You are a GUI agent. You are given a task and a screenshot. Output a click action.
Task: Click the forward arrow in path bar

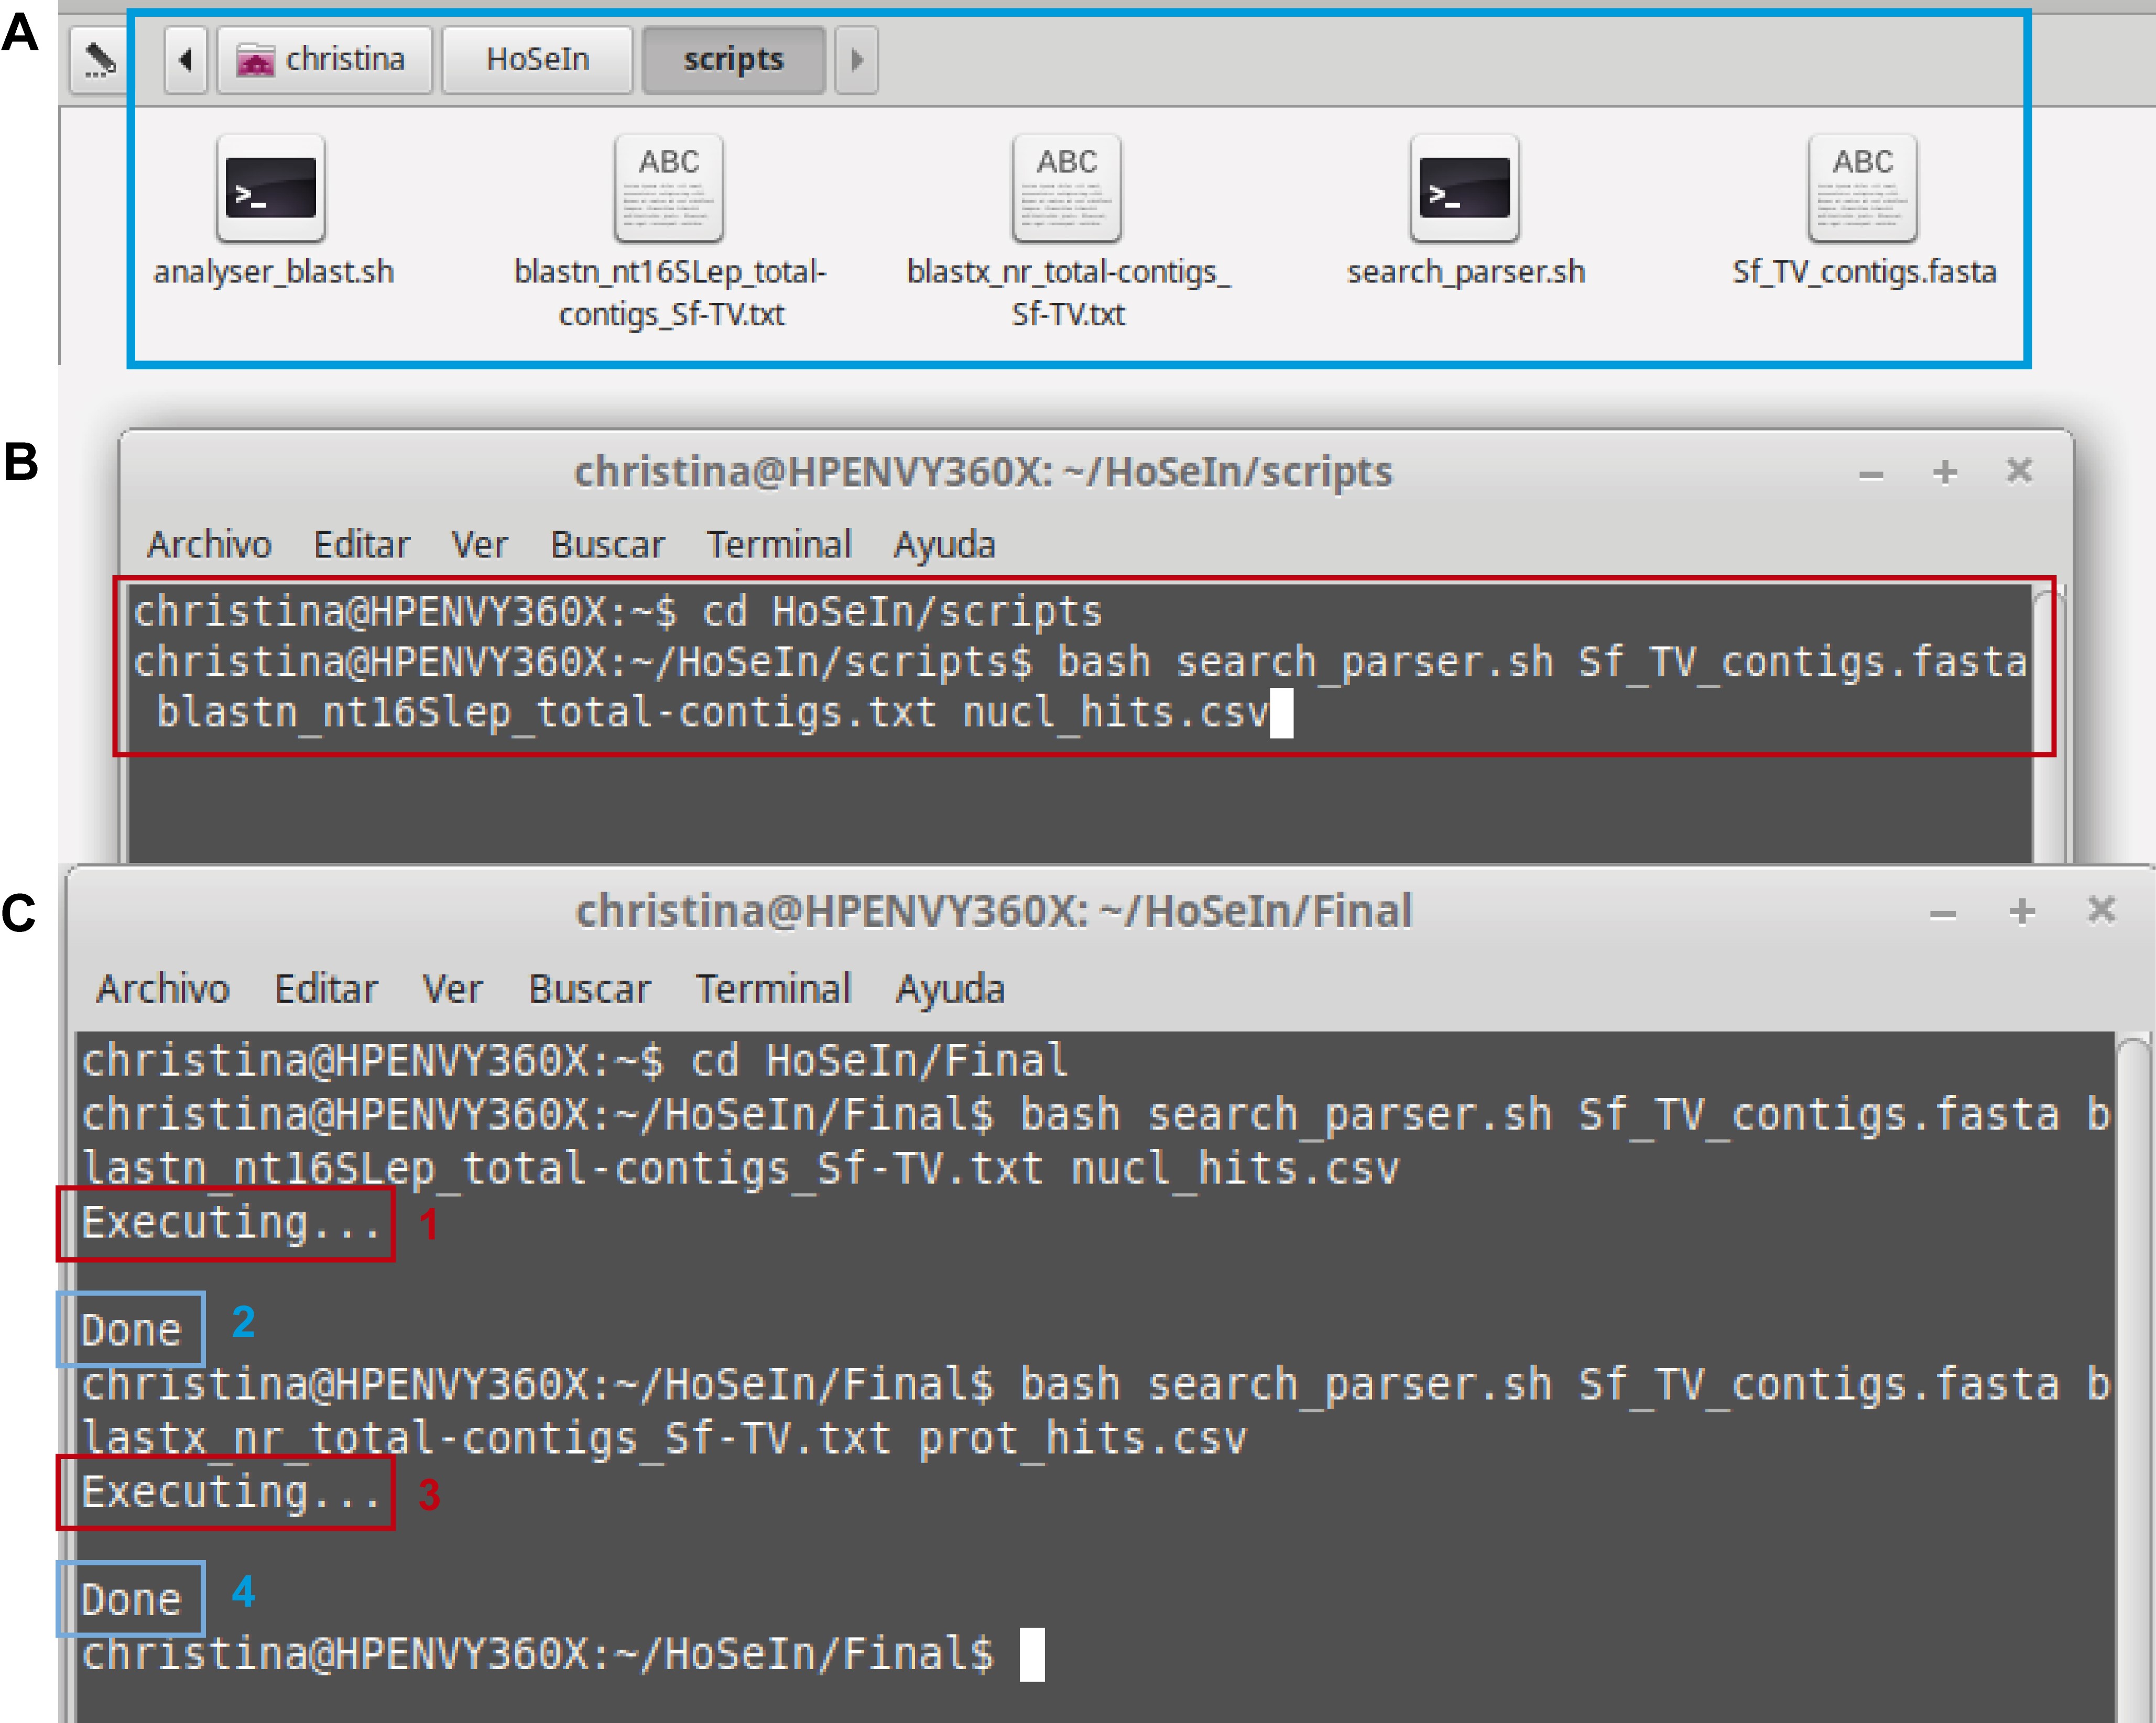[856, 60]
